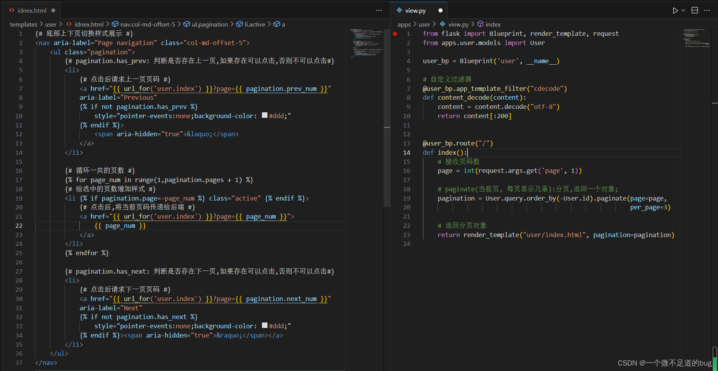Split the right editor
The image size is (718, 371).
click(x=695, y=10)
